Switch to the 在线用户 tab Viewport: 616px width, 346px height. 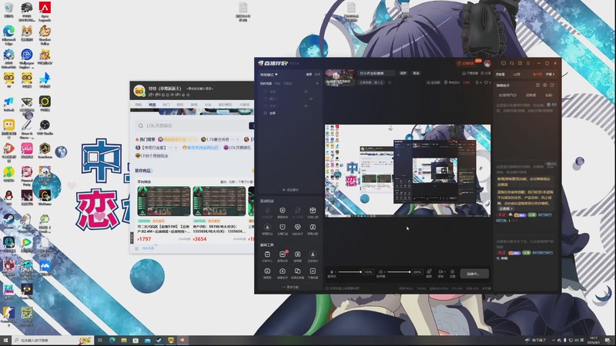point(507,95)
